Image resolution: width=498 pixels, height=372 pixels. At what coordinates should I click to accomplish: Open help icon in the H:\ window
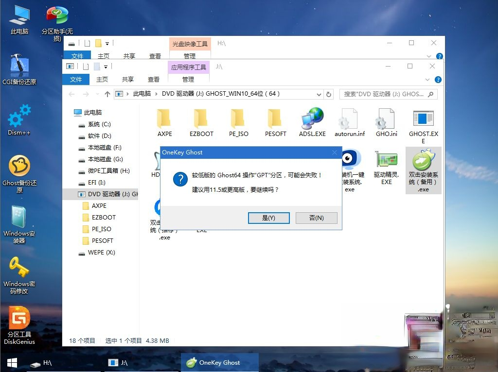click(440, 56)
